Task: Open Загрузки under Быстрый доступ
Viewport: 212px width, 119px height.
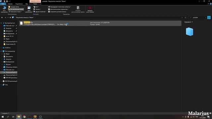Action: pyautogui.click(x=8, y=28)
